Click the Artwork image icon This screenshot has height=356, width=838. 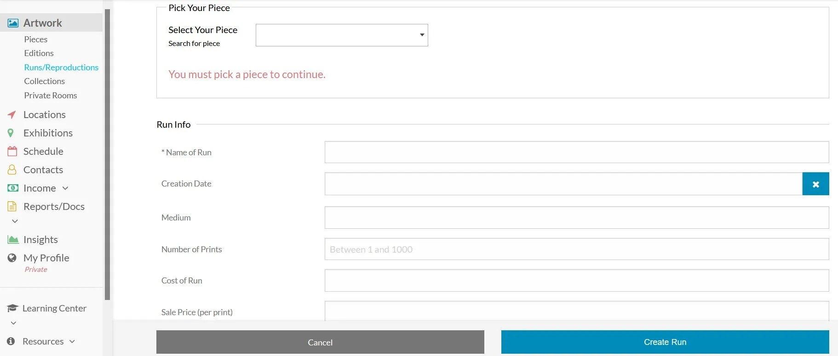(x=12, y=22)
